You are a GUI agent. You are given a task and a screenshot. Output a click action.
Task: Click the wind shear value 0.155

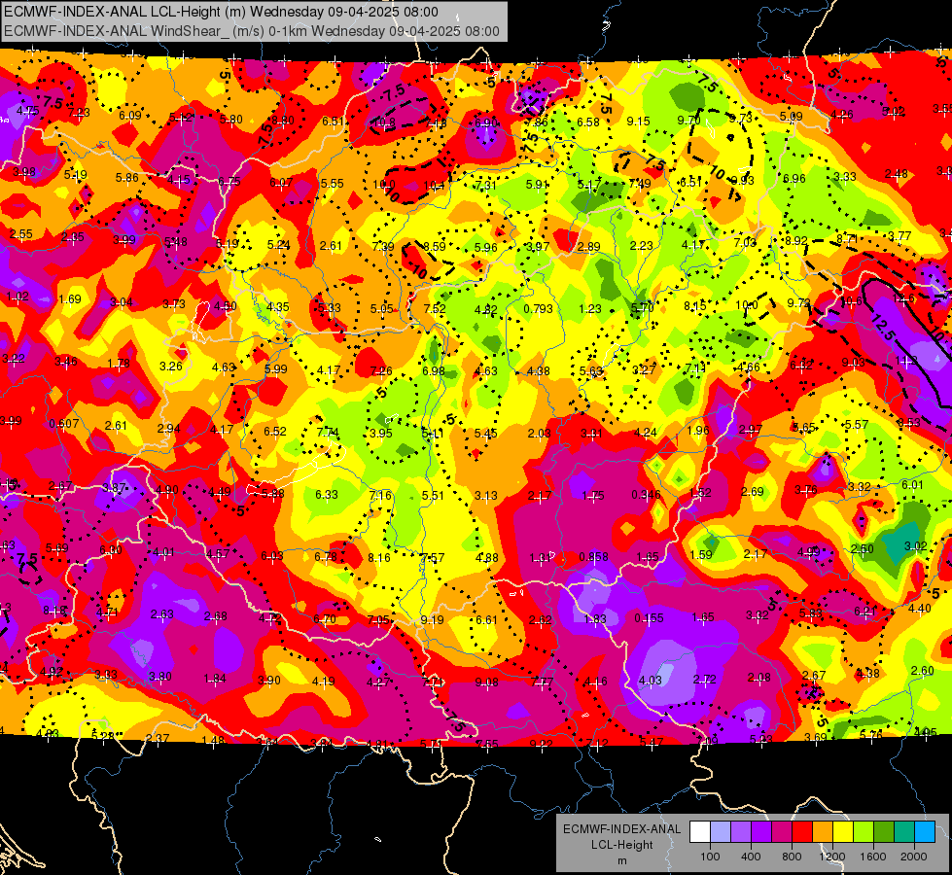pyautogui.click(x=649, y=618)
